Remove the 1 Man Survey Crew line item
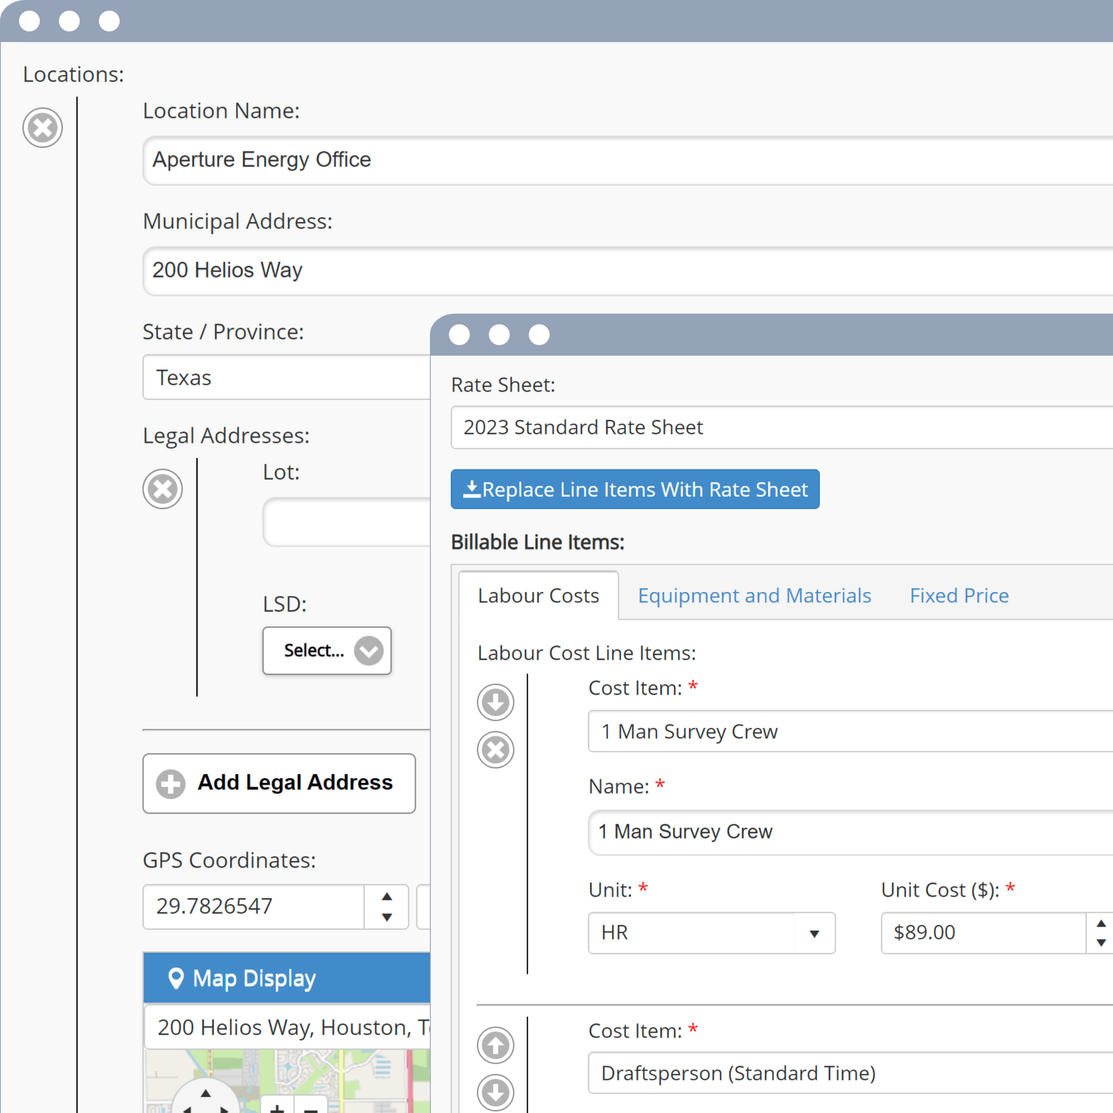Viewport: 1113px width, 1113px height. coord(495,750)
